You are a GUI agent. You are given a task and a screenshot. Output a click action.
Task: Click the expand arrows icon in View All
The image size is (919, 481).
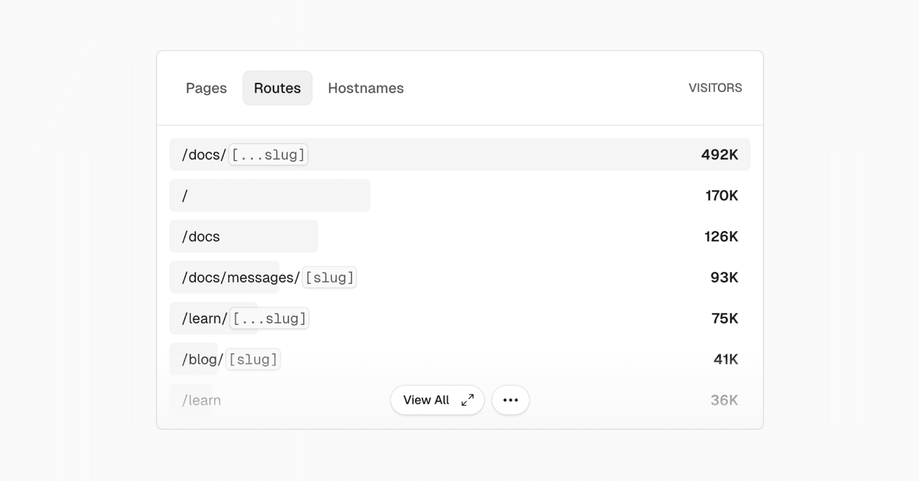pyautogui.click(x=468, y=400)
